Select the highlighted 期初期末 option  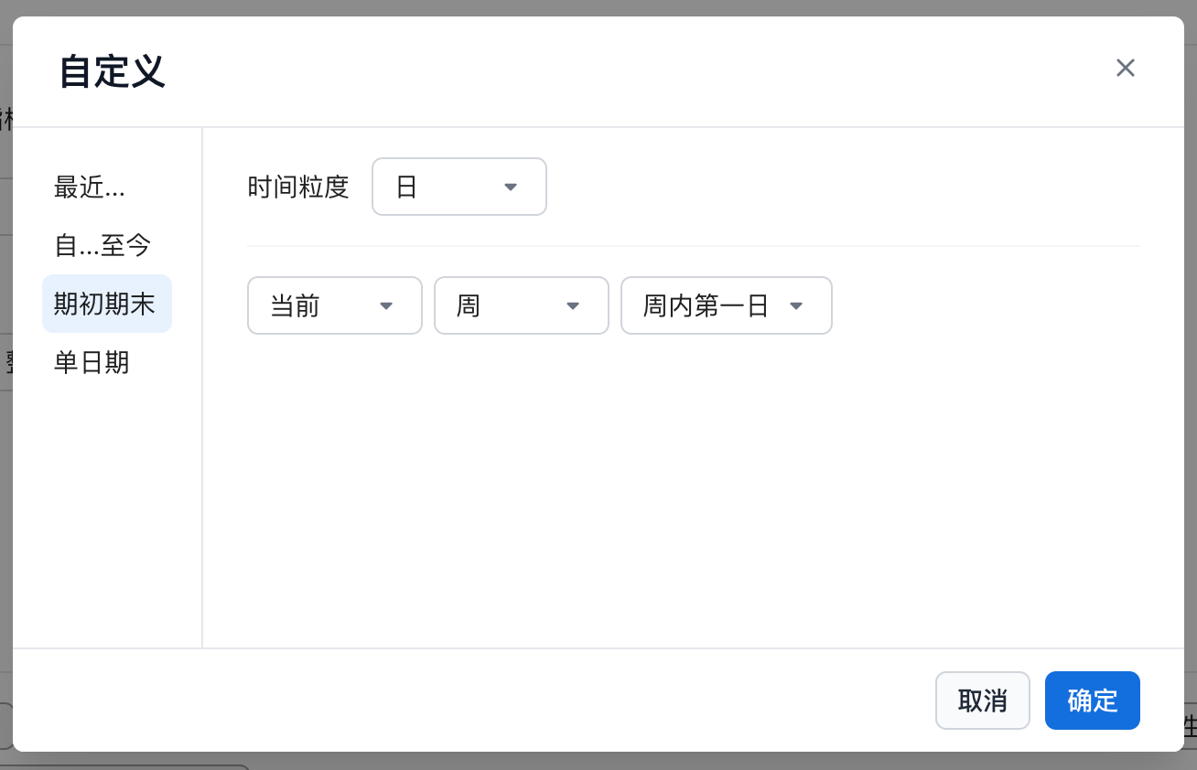[x=106, y=304]
